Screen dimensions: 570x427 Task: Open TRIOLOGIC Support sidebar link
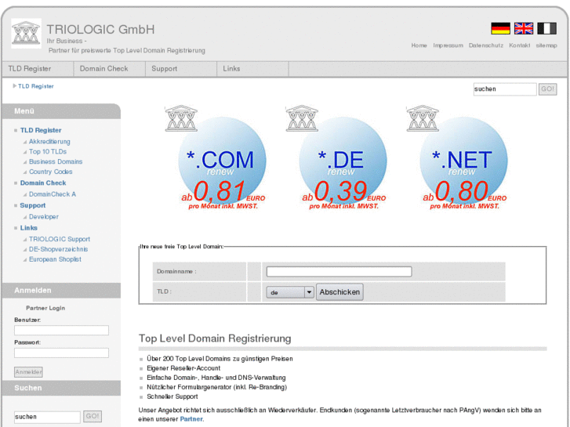coord(60,239)
